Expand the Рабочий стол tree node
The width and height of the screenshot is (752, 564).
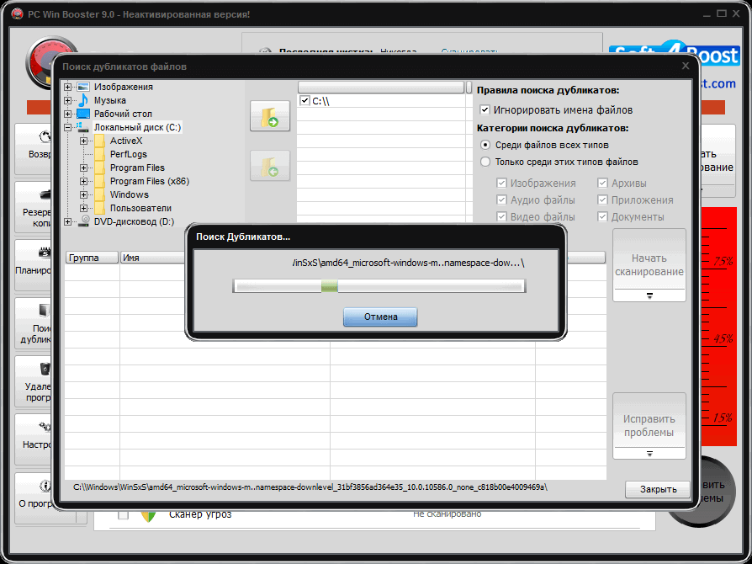click(x=67, y=114)
